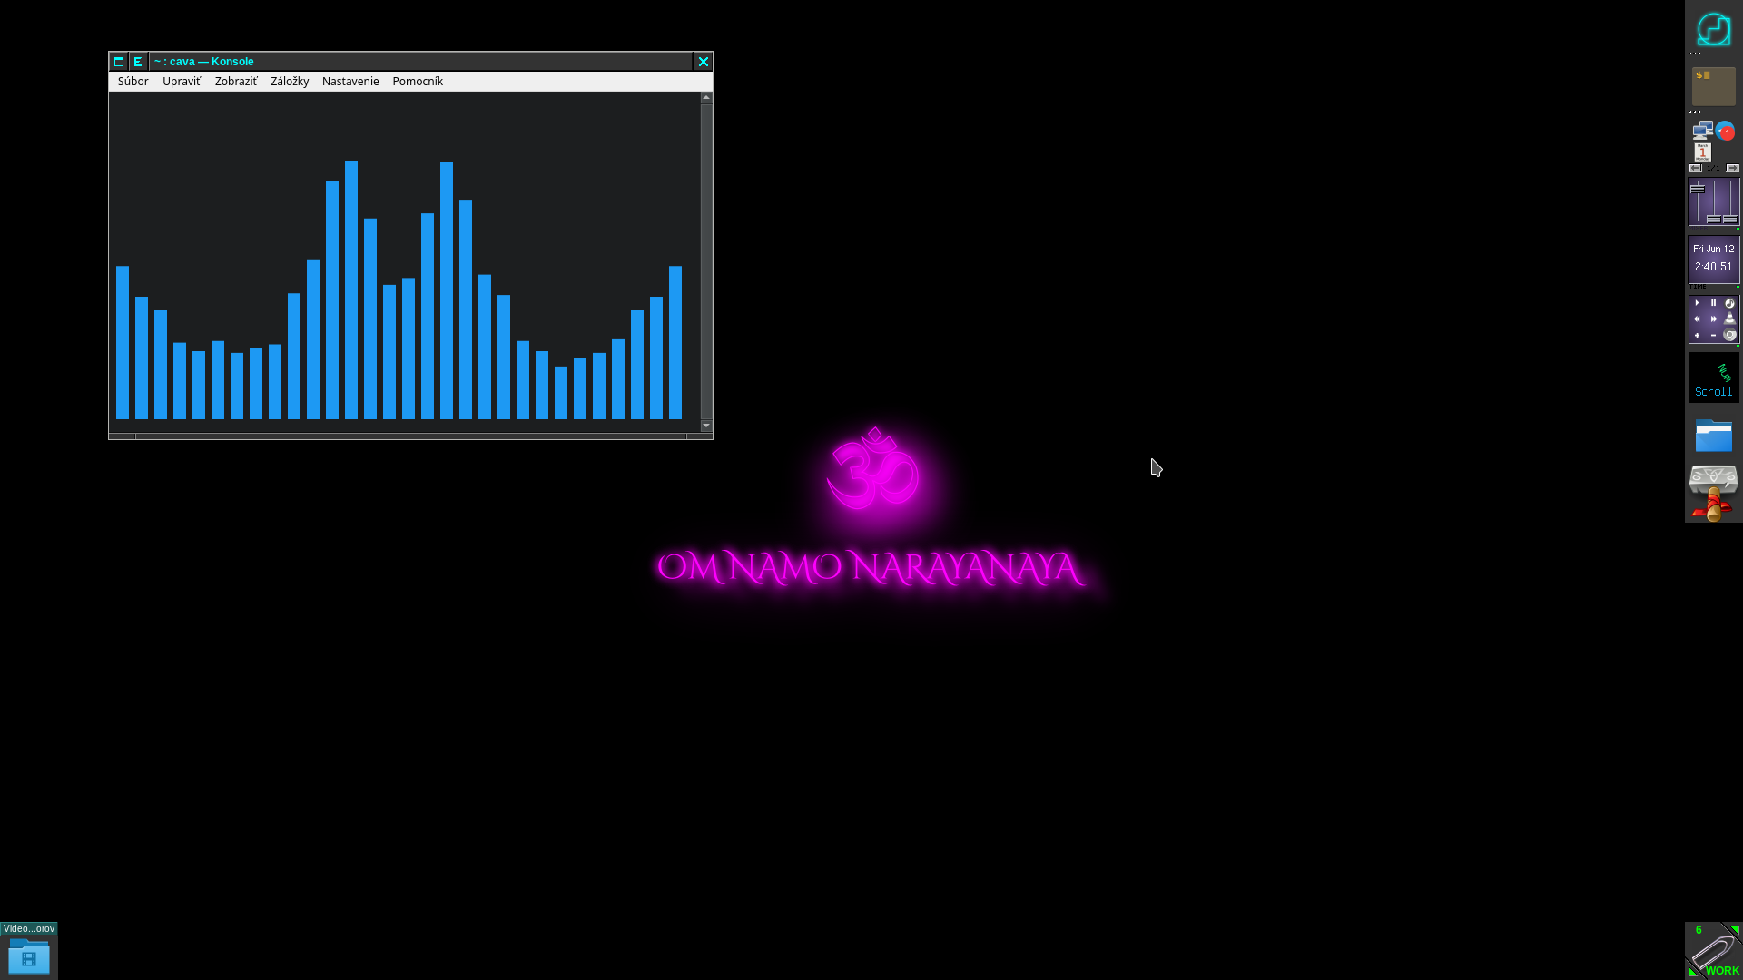Open the Nastavenie menu
This screenshot has height=980, width=1743.
point(350,82)
